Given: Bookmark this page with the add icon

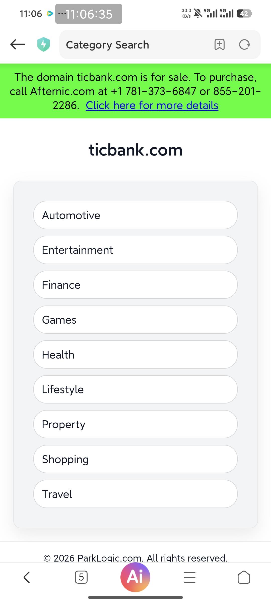Looking at the screenshot, I should pos(219,45).
